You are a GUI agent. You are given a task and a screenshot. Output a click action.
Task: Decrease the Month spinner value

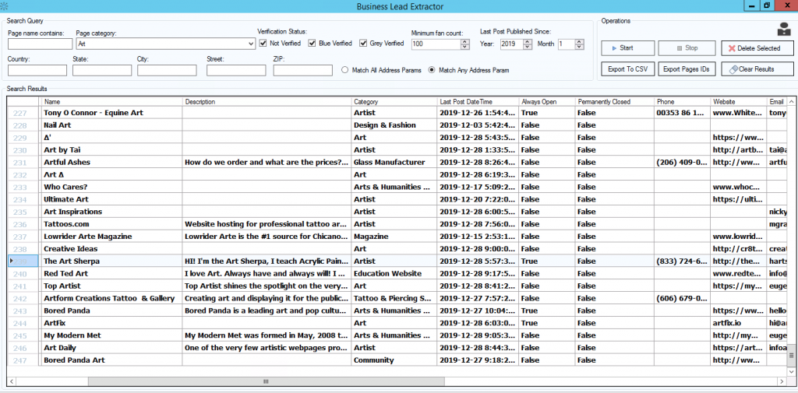point(579,47)
